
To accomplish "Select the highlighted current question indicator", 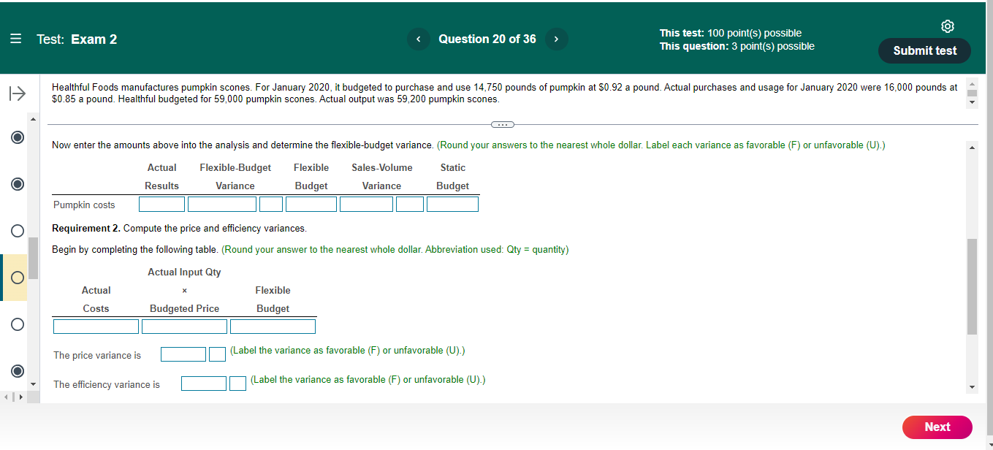I will coord(17,277).
